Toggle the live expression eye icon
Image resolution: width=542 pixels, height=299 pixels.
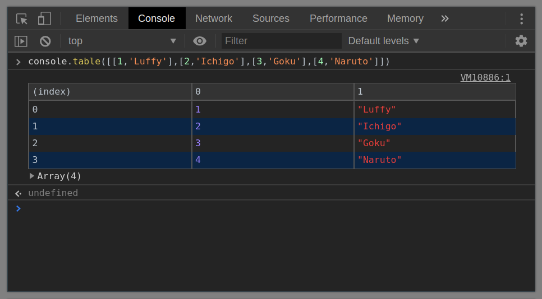click(x=199, y=41)
